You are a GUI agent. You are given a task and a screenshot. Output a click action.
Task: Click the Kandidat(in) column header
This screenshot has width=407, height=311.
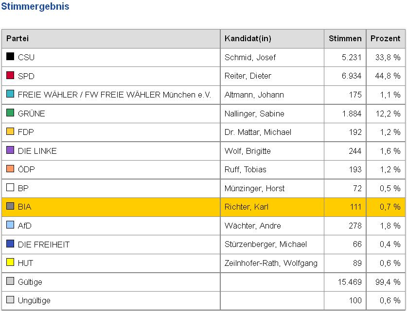248,38
